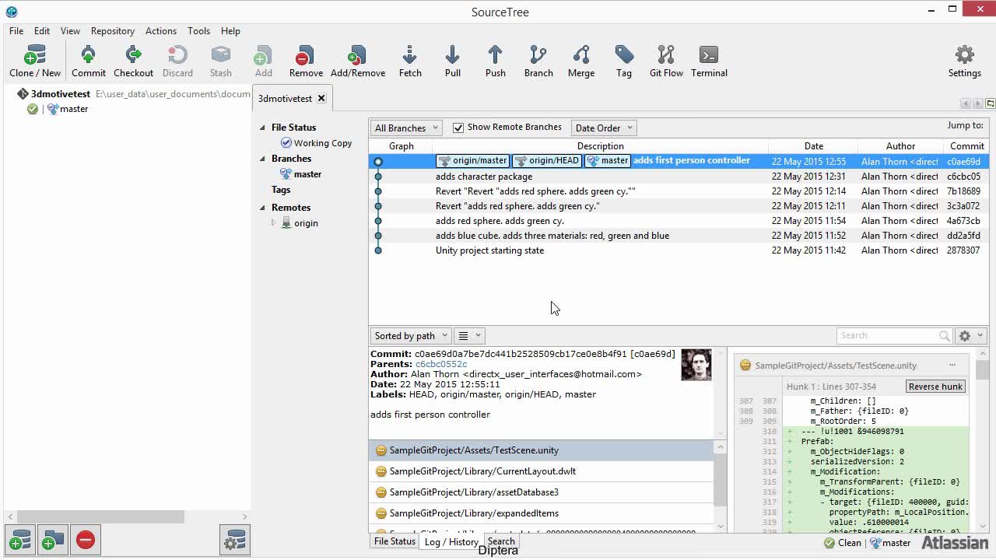The width and height of the screenshot is (996, 560).
Task: Open the File menu
Action: [16, 31]
